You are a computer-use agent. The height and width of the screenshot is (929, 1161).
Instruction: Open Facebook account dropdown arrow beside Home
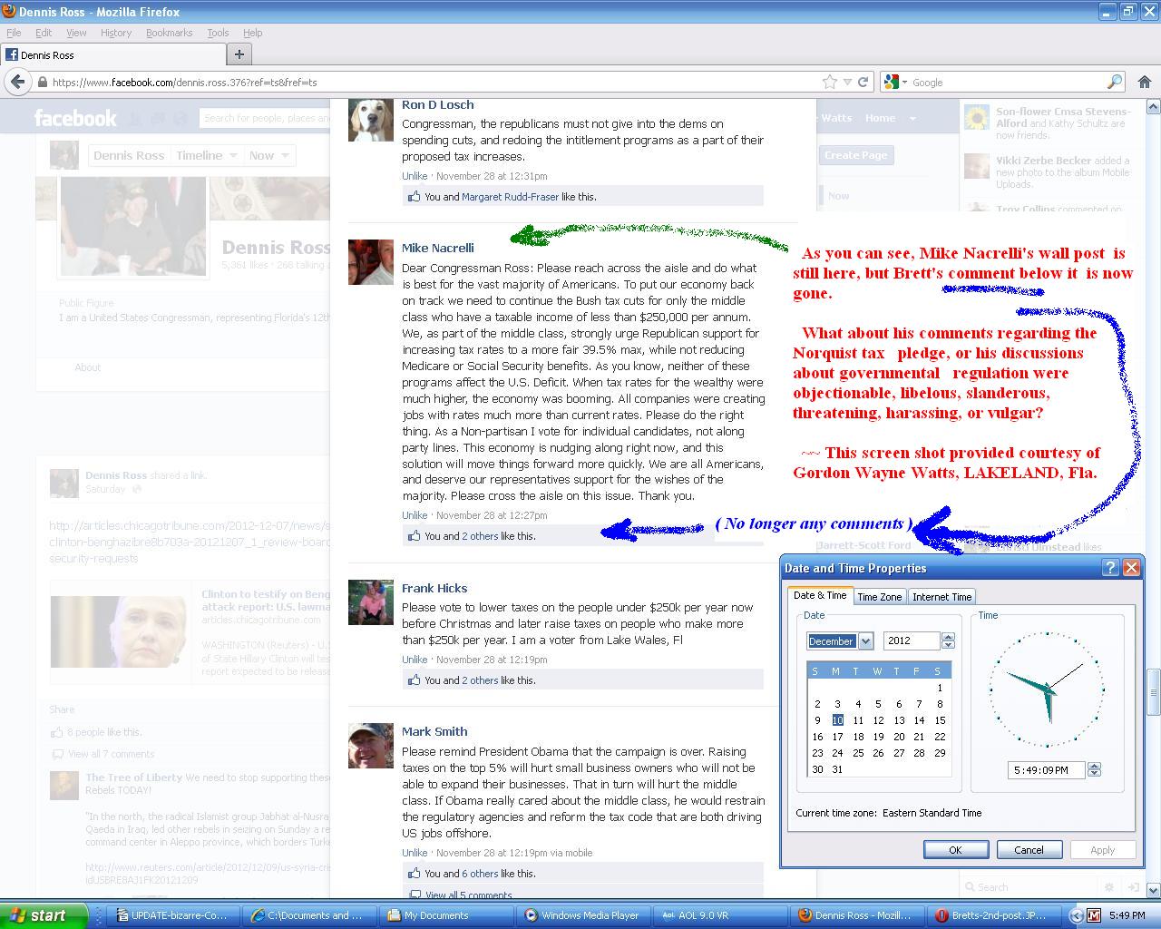coord(912,118)
